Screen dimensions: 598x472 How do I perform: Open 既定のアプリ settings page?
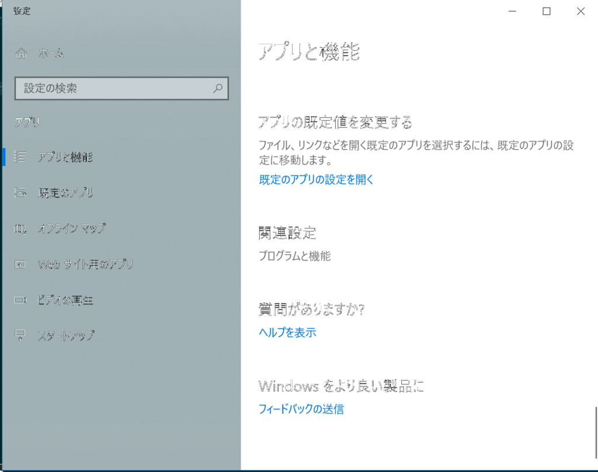(66, 193)
